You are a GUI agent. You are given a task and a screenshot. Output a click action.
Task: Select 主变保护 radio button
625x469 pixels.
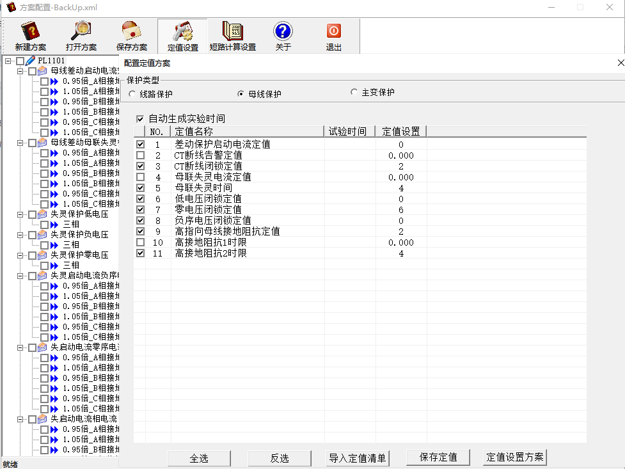point(354,92)
